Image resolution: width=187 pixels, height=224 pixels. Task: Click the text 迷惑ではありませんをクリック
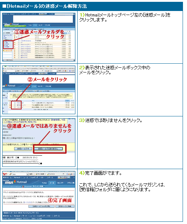click(x=113, y=120)
